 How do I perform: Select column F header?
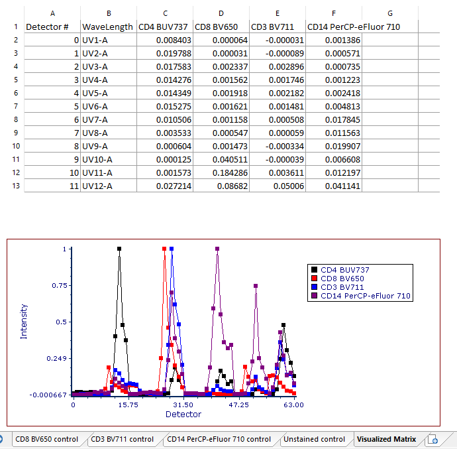[x=334, y=13]
